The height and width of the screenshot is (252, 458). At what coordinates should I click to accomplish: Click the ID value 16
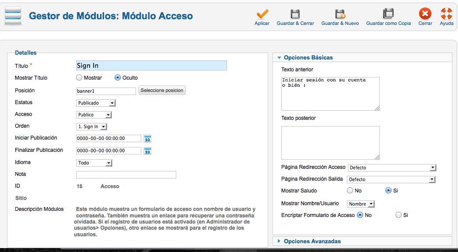(80, 186)
